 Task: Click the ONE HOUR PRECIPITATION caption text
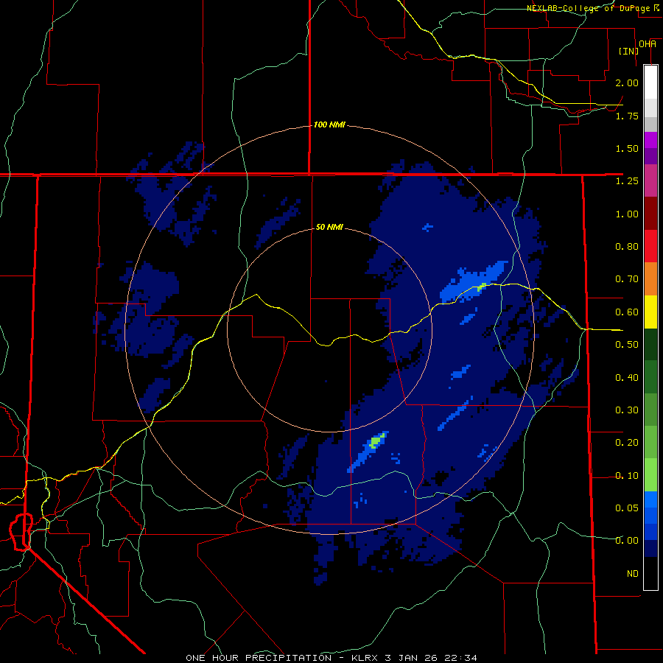pos(259,658)
